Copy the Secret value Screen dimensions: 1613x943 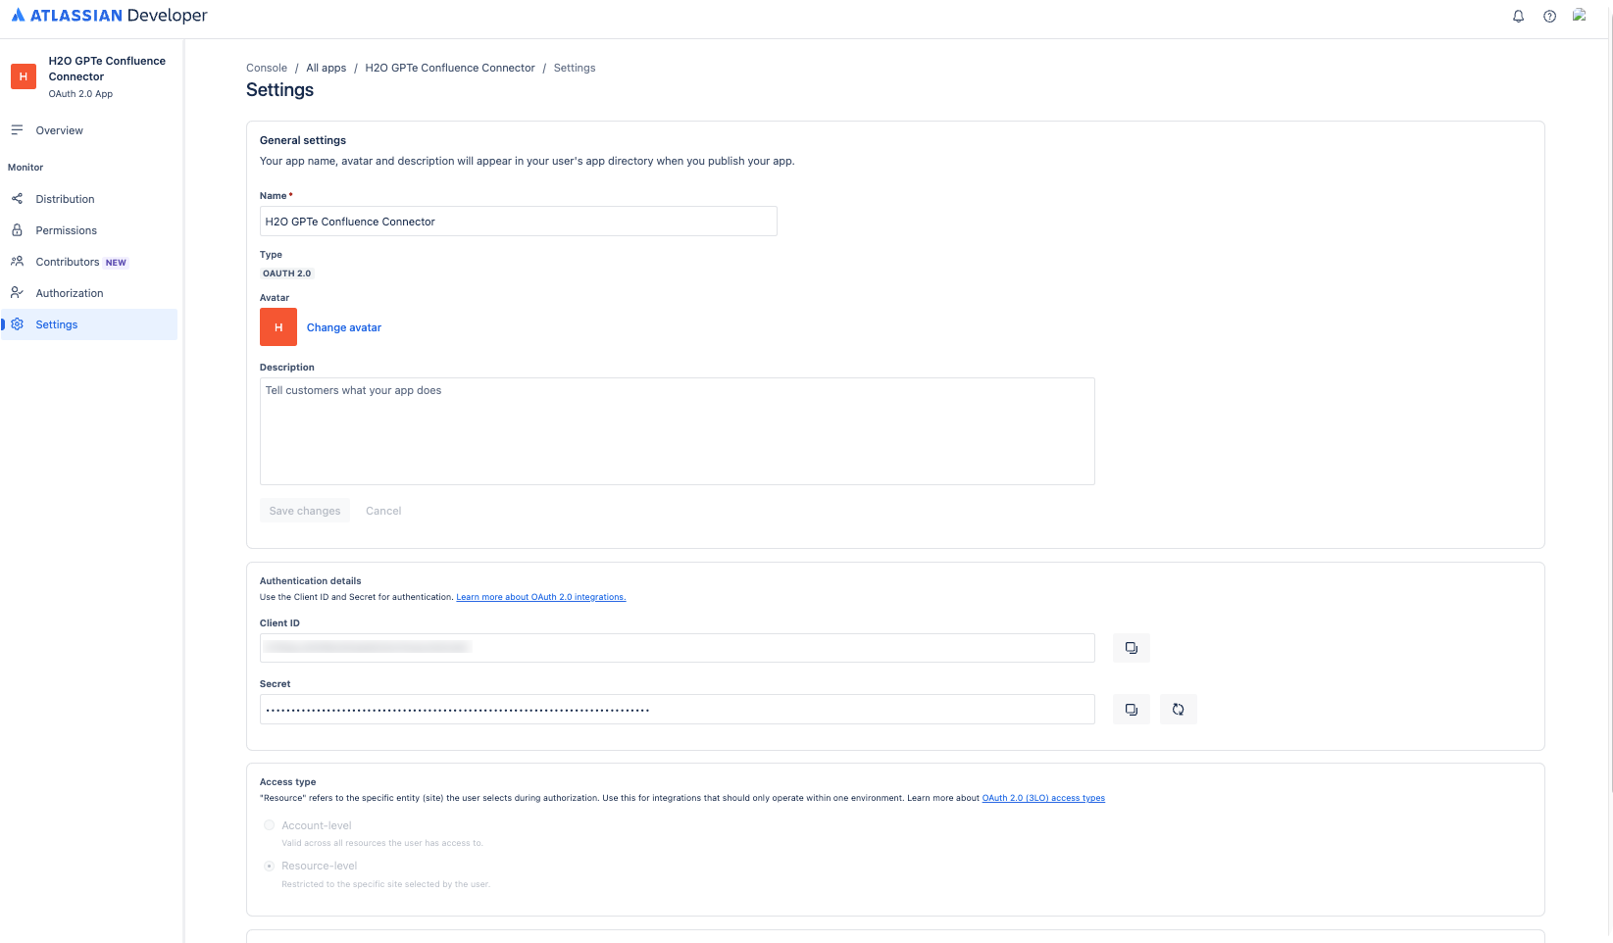point(1131,709)
